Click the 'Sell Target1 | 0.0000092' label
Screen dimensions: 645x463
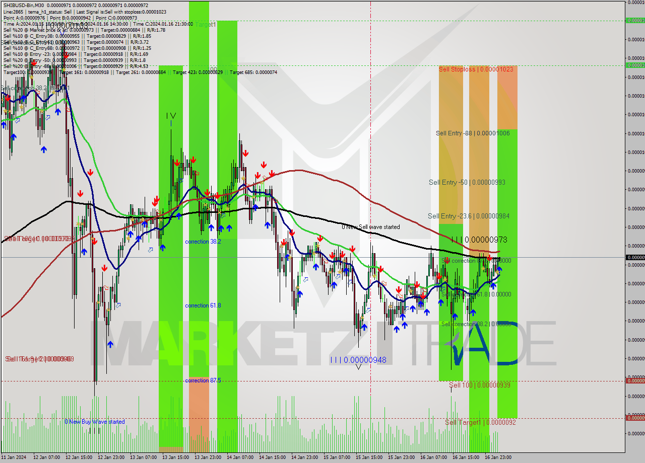point(480,422)
